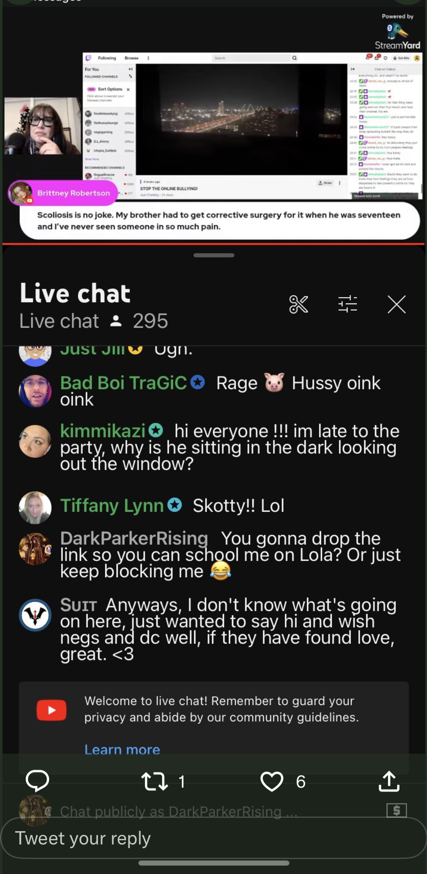Select kimmikazi's username in chat
The image size is (427, 874).
pos(103,431)
